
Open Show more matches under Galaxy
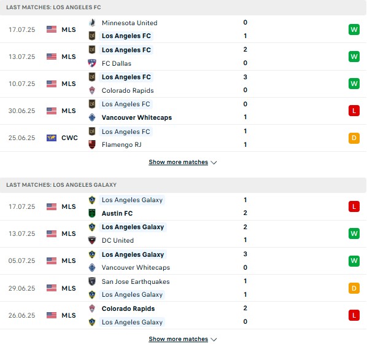click(x=179, y=339)
